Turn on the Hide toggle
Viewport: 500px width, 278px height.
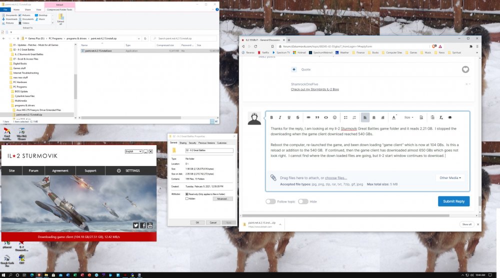coord(303,201)
